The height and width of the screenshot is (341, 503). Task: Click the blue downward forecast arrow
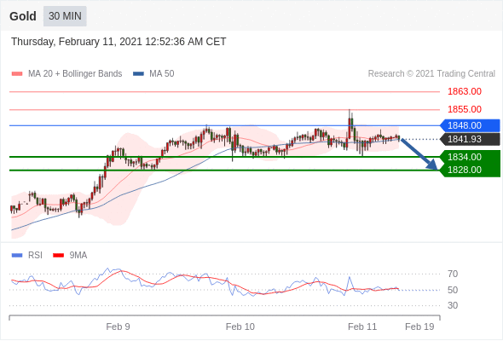[419, 154]
